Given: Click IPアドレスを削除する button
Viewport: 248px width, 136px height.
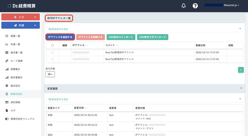Looking at the screenshot, I should tap(90, 37).
